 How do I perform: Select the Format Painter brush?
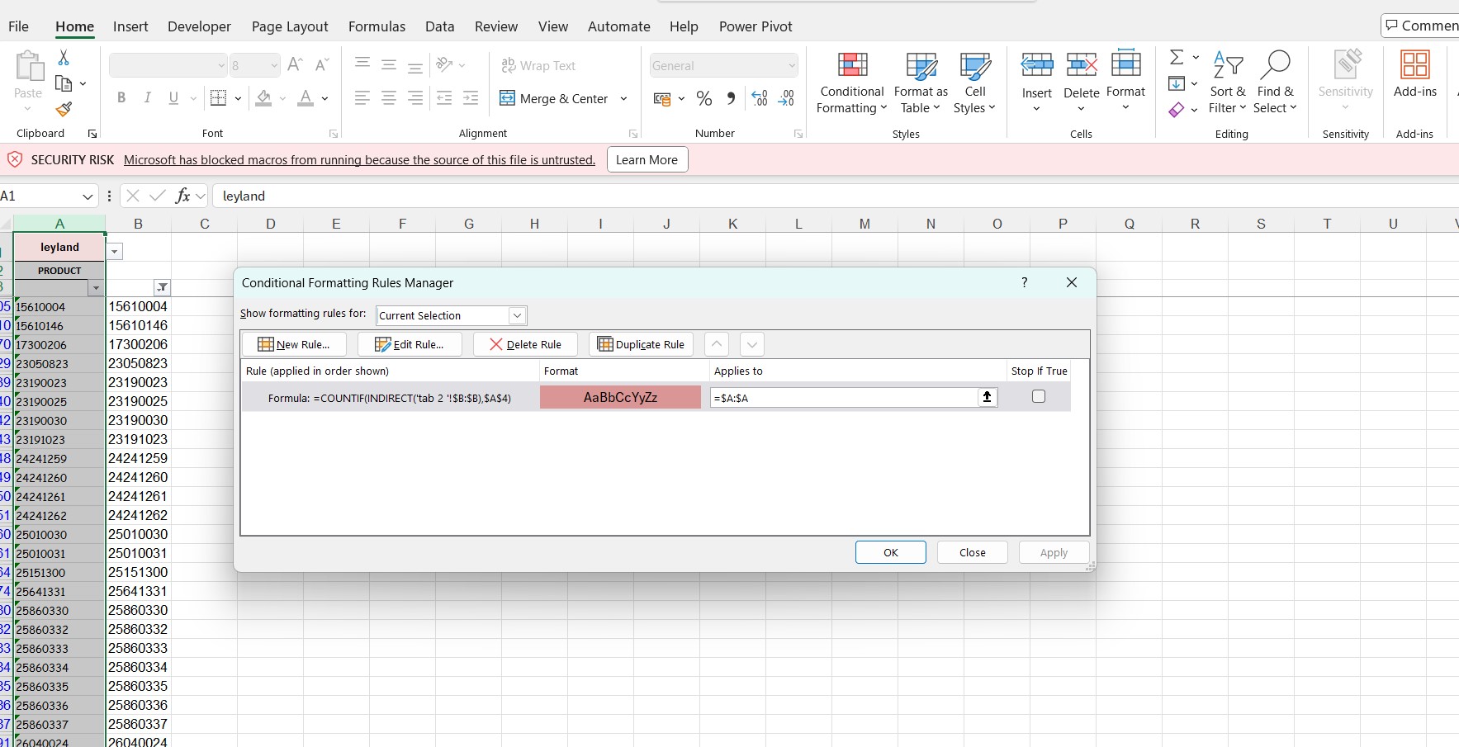point(64,109)
